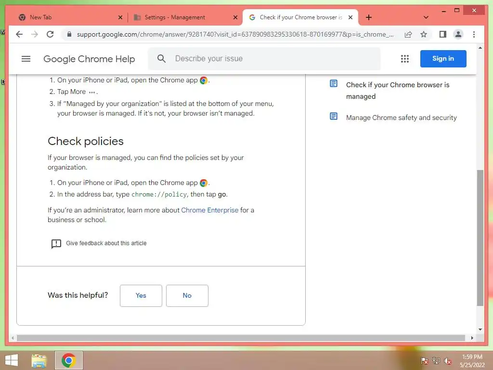The height and width of the screenshot is (370, 493).
Task: Open the Chrome profile avatar
Action: coord(458,34)
